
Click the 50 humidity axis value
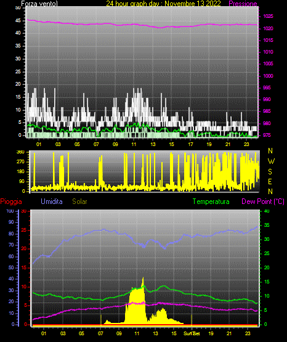[11, 267]
